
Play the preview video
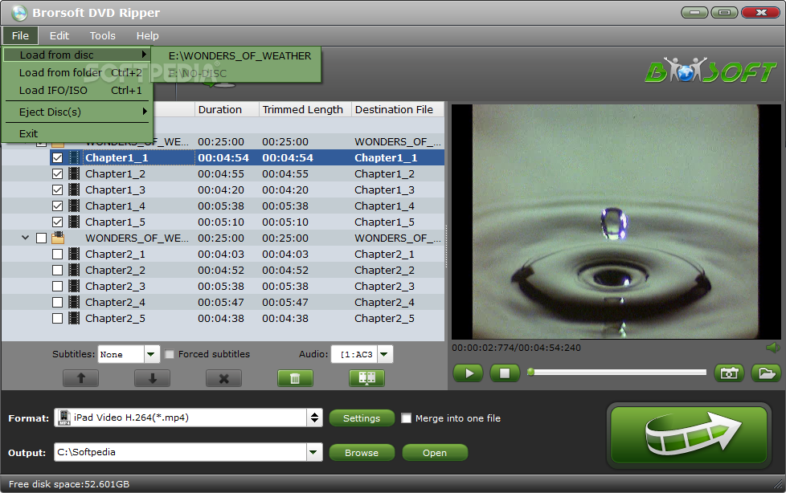(x=469, y=373)
